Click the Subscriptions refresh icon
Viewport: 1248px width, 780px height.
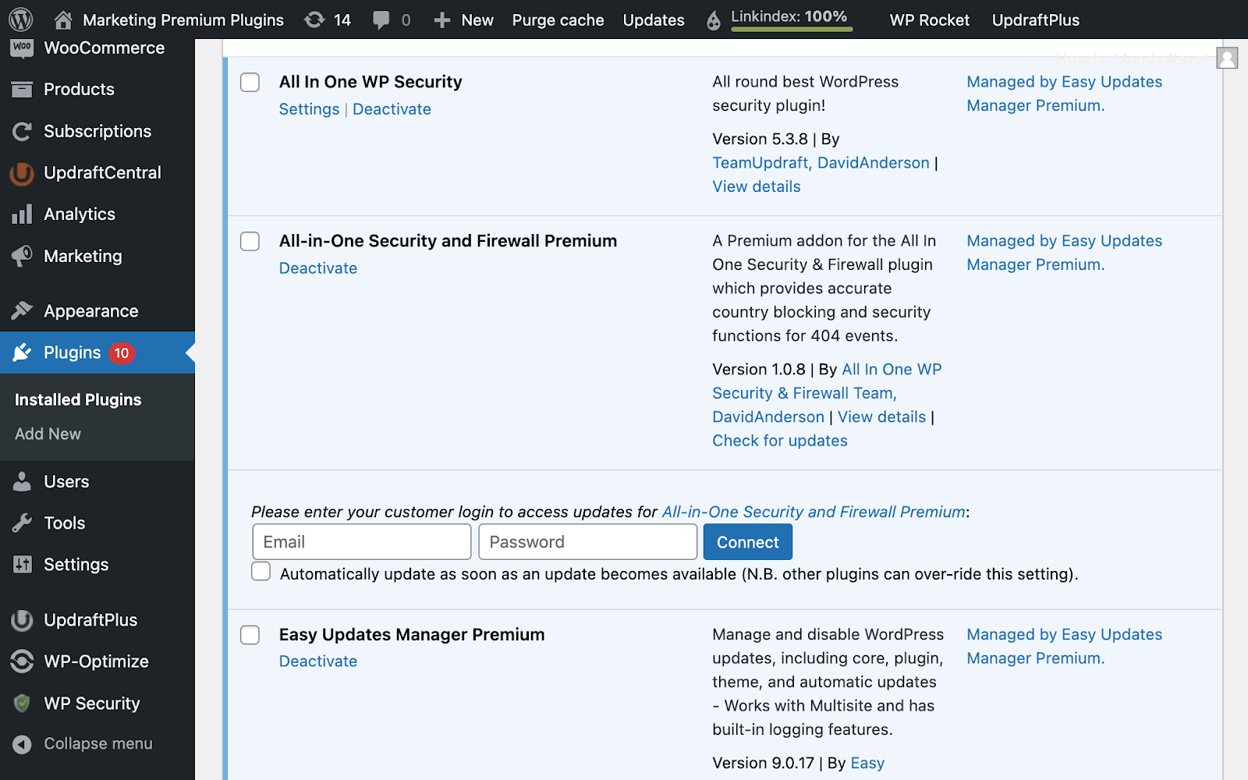[x=22, y=131]
